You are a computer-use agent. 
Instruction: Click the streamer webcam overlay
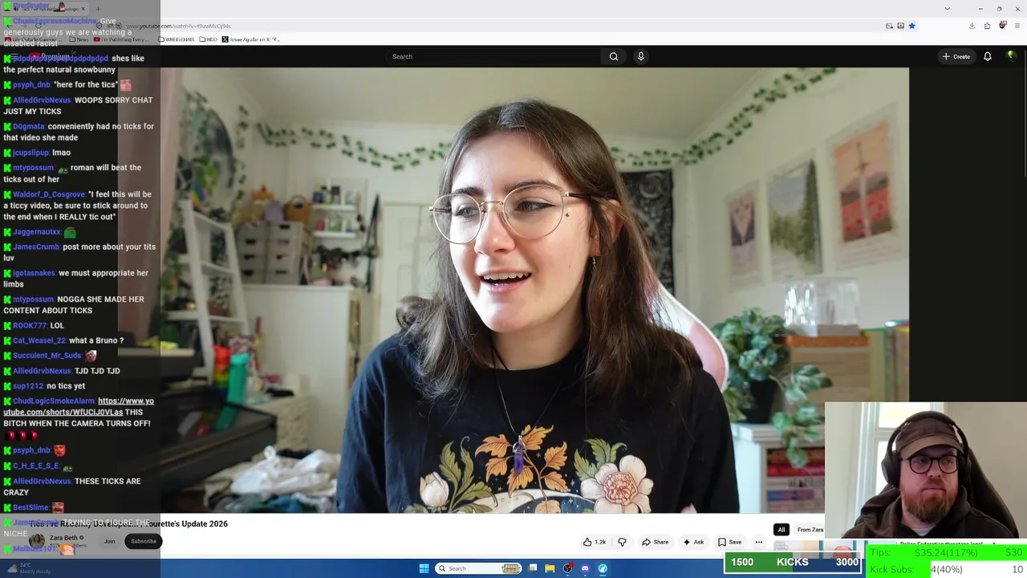926,471
